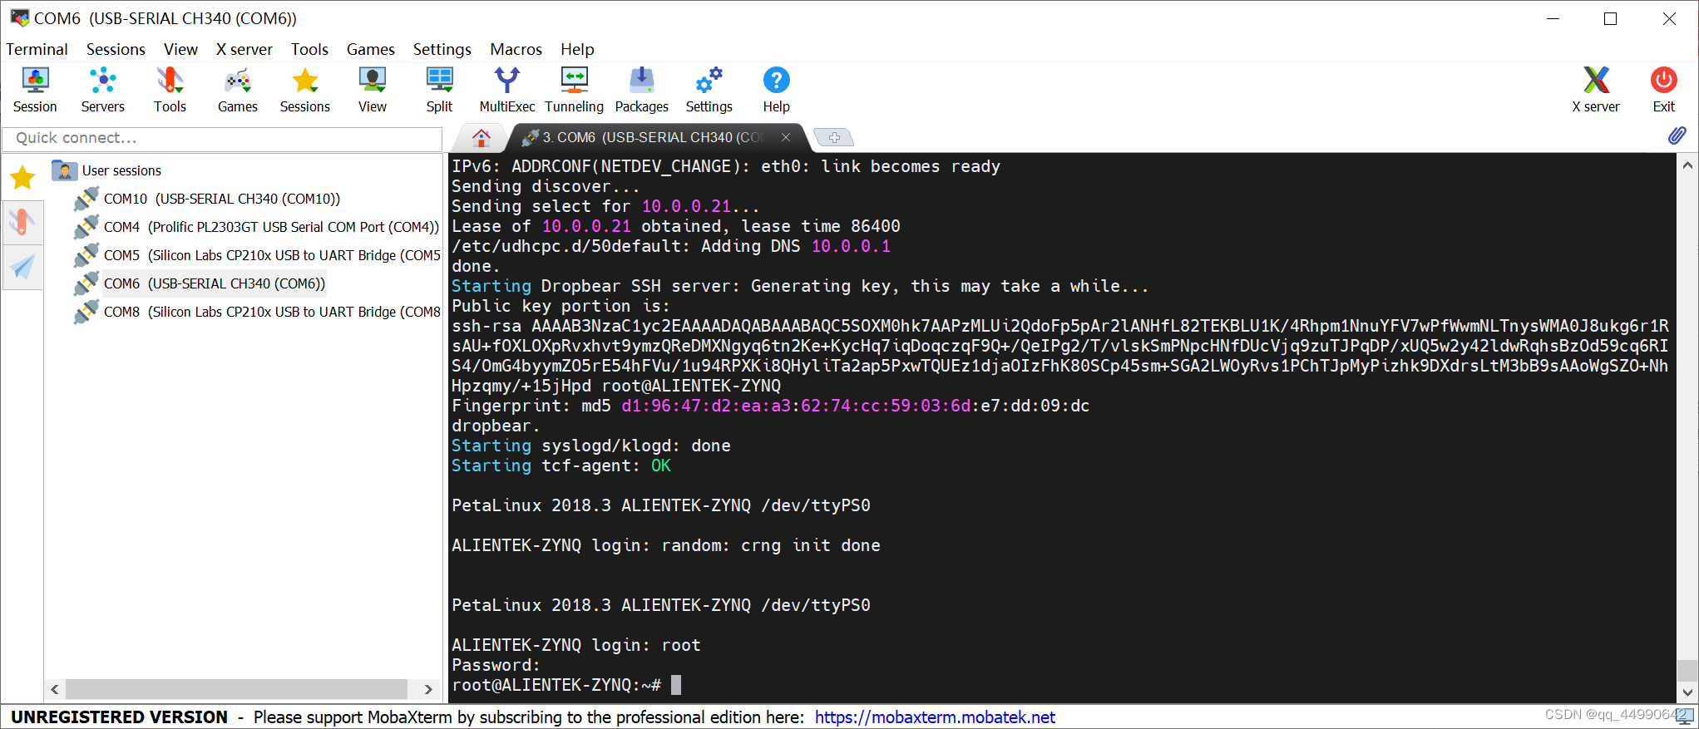Open the Tunneling toolbar icon
This screenshot has height=729, width=1699.
[574, 90]
